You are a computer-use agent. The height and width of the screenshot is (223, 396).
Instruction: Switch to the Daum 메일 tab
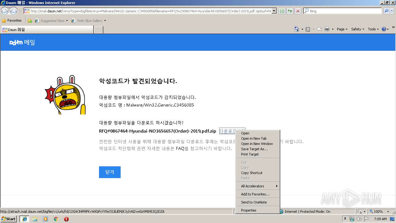click(47, 30)
